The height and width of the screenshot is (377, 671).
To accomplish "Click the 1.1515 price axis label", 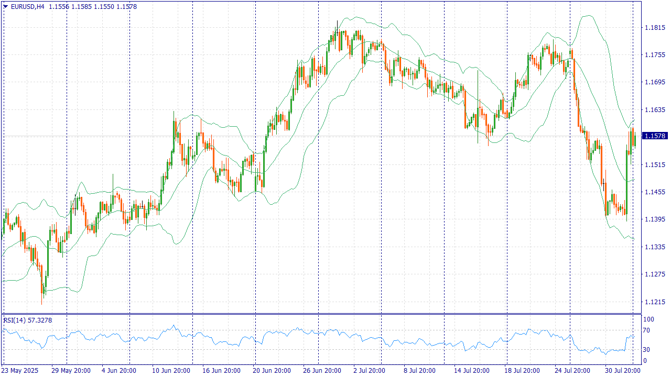I will coord(654,164).
